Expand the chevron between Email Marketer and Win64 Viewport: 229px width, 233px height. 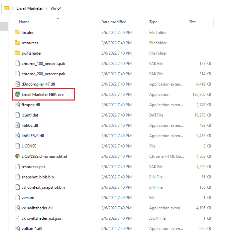point(47,8)
